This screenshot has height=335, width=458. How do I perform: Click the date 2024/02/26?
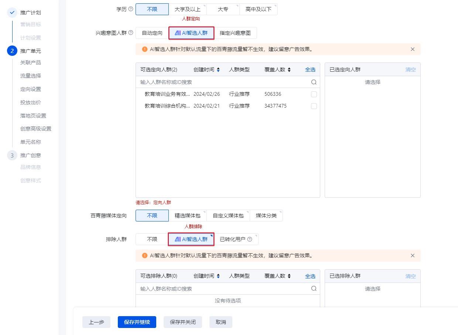tap(206, 94)
